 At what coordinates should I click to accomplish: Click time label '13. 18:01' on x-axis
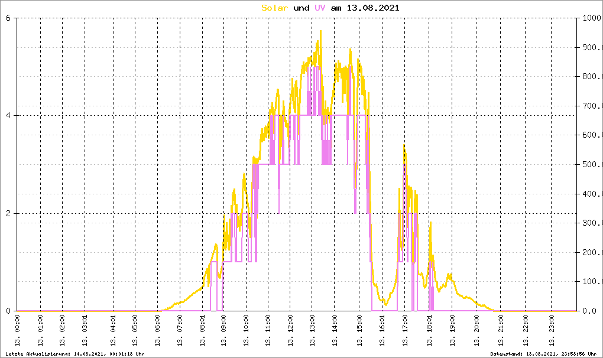tap(430, 330)
